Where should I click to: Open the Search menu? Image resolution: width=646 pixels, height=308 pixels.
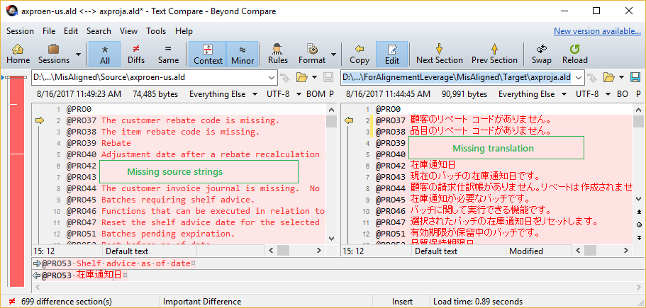pos(99,31)
